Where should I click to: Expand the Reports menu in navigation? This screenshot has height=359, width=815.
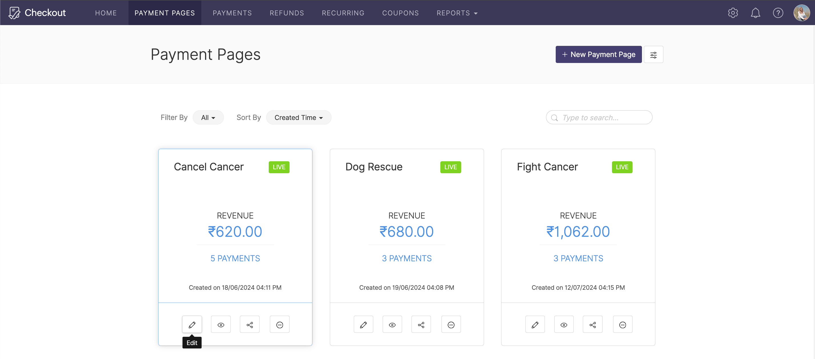point(457,13)
